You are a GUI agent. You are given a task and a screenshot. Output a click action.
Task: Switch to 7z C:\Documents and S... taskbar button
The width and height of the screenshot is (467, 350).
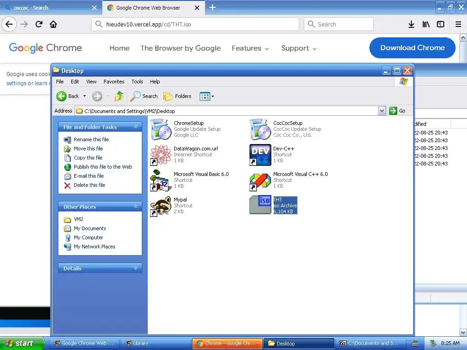pyautogui.click(x=371, y=343)
